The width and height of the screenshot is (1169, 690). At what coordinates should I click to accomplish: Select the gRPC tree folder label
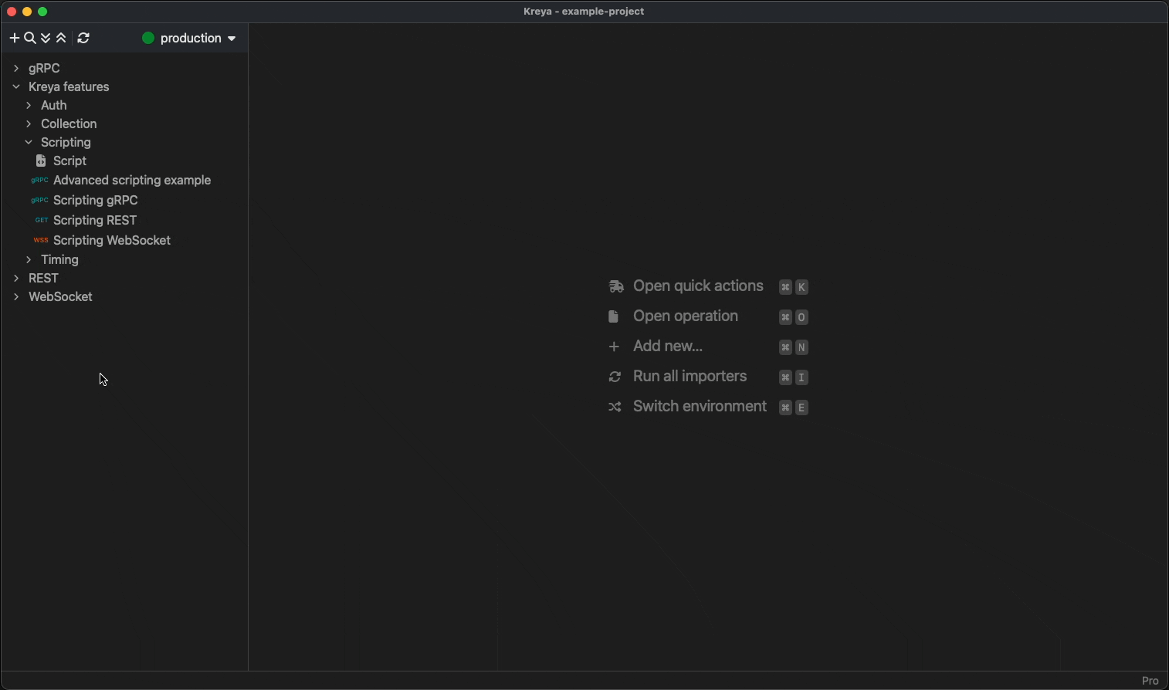[x=44, y=69]
